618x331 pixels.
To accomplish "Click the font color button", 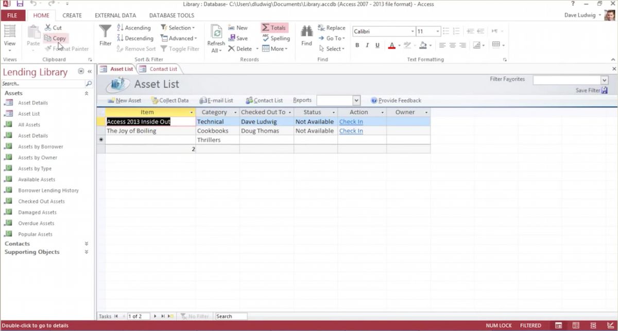I will [x=391, y=45].
